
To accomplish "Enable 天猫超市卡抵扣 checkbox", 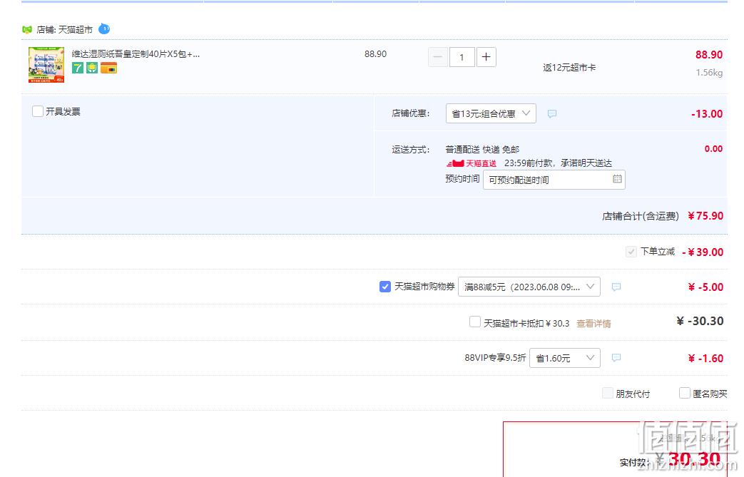I will [x=474, y=322].
